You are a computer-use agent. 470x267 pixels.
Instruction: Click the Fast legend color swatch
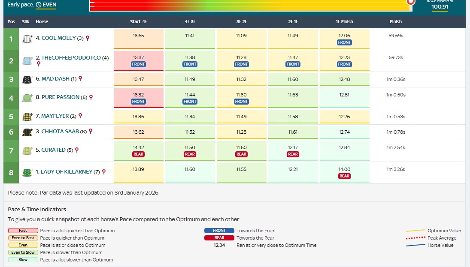click(22, 231)
